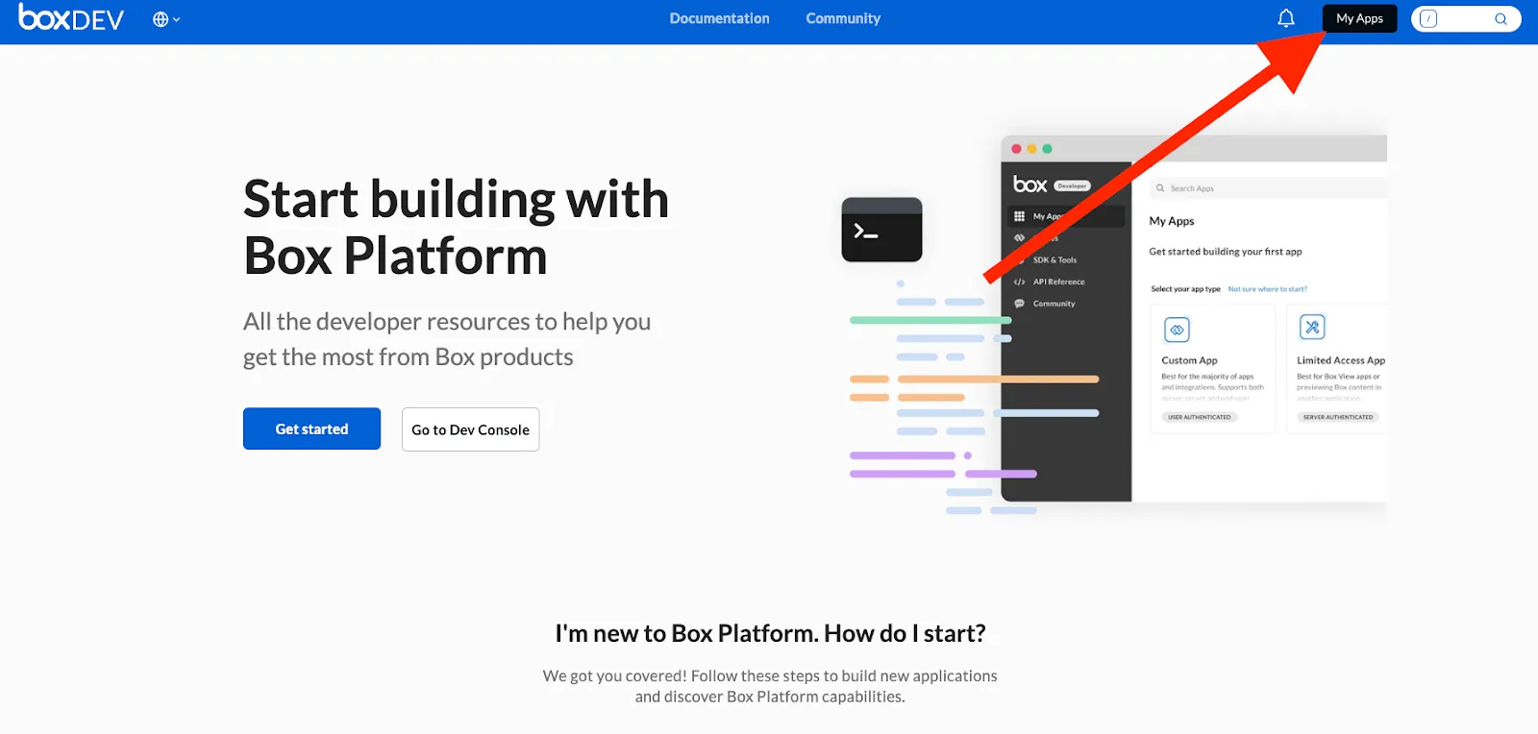
Task: Click the notifications bell icon
Action: [1286, 18]
